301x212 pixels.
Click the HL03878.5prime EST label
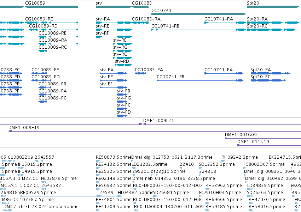click(x=59, y=179)
